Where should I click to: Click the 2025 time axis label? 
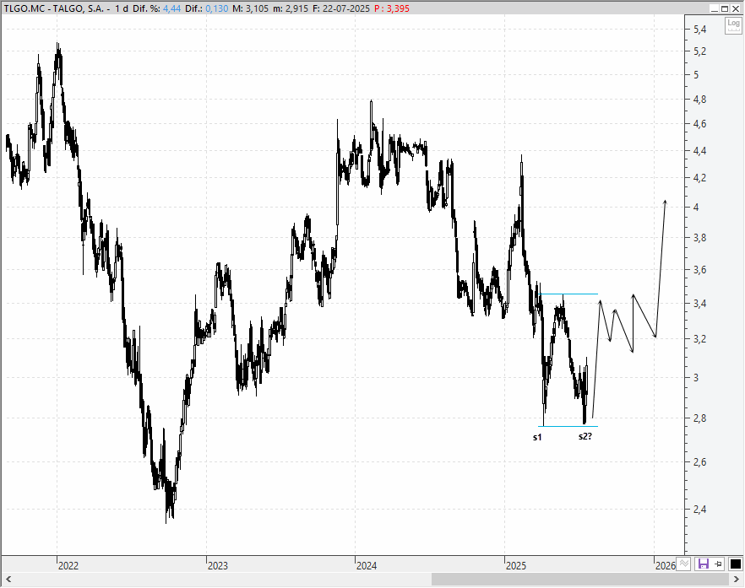coord(516,566)
